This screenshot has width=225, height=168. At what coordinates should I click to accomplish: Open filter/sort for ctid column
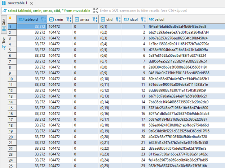coord(118,19)
